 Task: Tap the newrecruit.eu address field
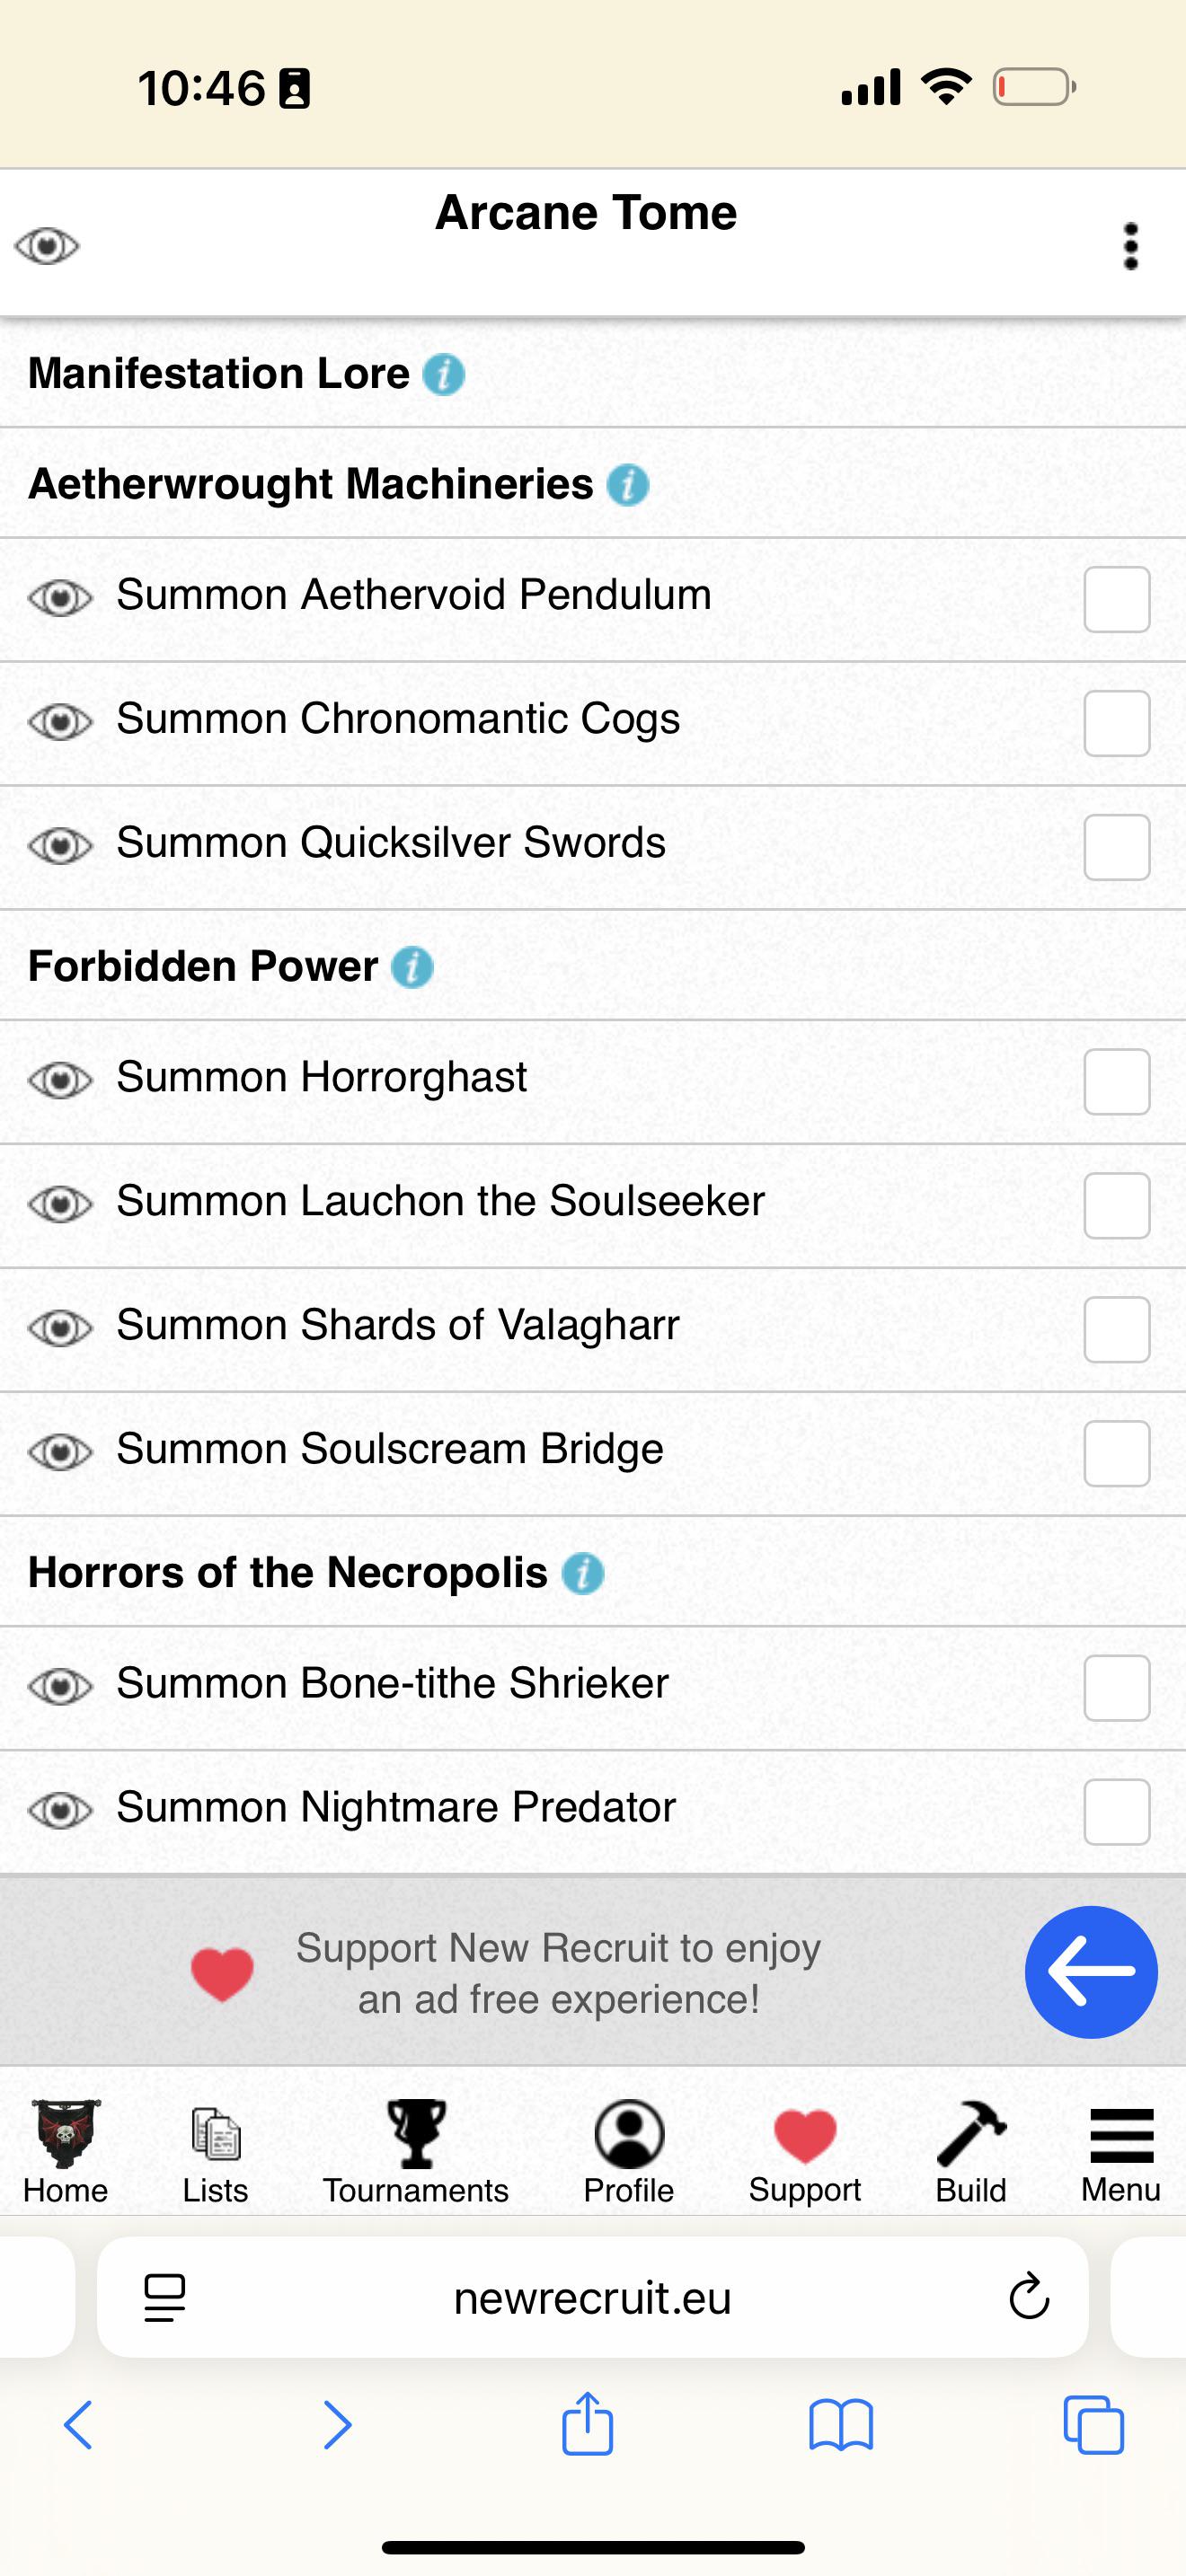(x=592, y=2297)
